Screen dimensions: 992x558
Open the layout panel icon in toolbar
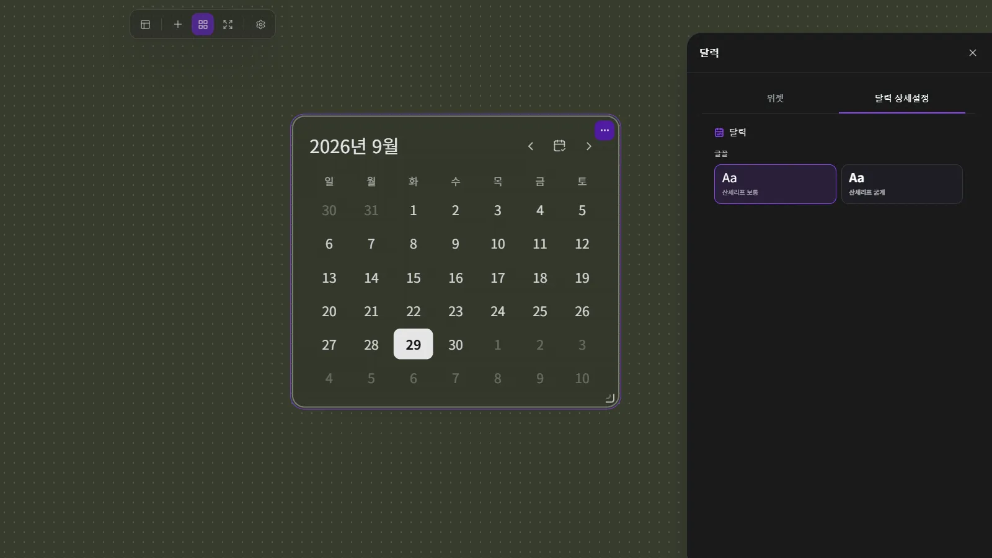click(146, 24)
